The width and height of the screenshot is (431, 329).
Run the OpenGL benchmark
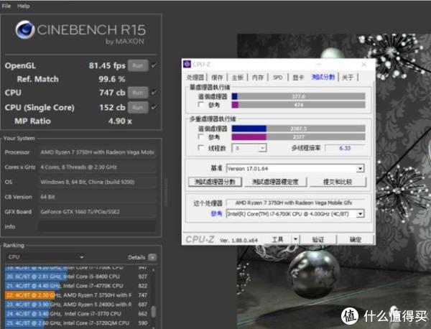click(x=138, y=65)
